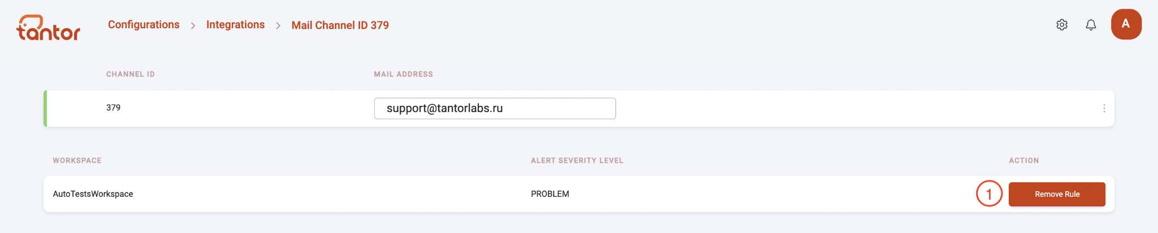Click the Tantor logo

coord(48,28)
